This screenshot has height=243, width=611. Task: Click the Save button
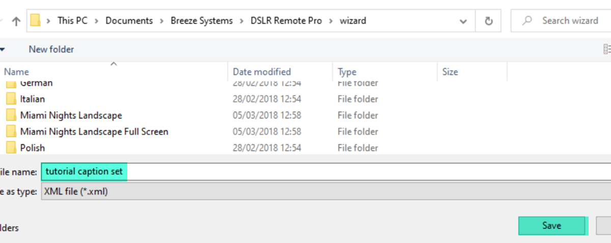tap(552, 226)
